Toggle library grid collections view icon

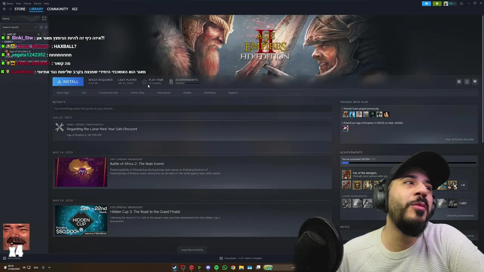tap(44, 19)
